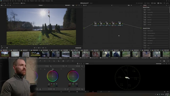Open the File menu
The width and height of the screenshot is (170, 96).
(x=10, y=1)
